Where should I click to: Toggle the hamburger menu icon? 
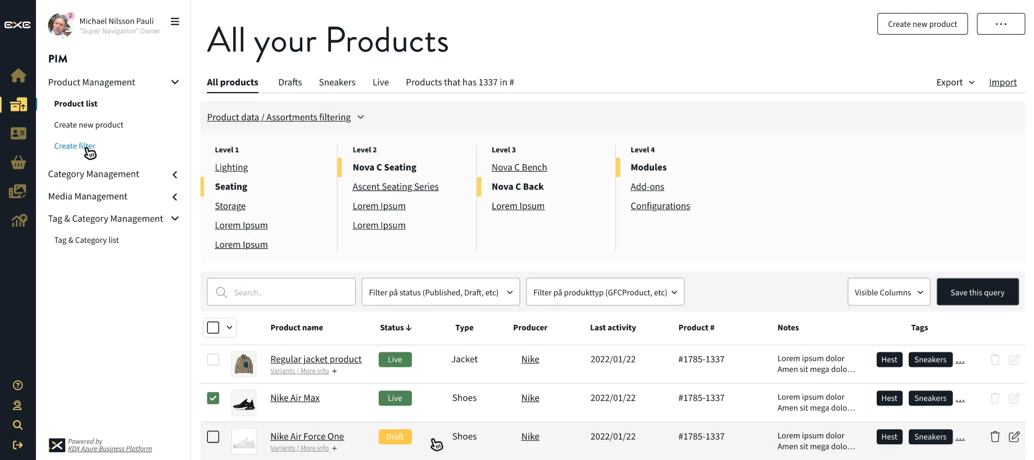pyautogui.click(x=175, y=22)
